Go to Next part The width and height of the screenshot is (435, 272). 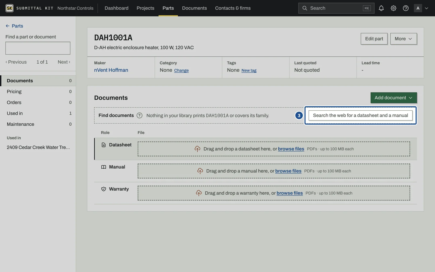(x=64, y=62)
